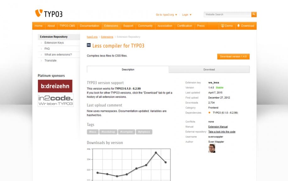
Task: Click the Extensions breadcrumb link
Action: click(107, 37)
